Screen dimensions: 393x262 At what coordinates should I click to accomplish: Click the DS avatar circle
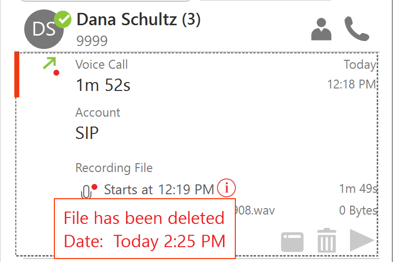pos(44,29)
